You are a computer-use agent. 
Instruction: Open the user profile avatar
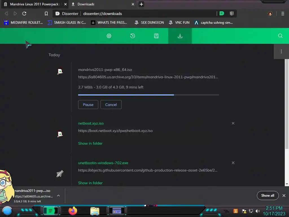click(270, 14)
